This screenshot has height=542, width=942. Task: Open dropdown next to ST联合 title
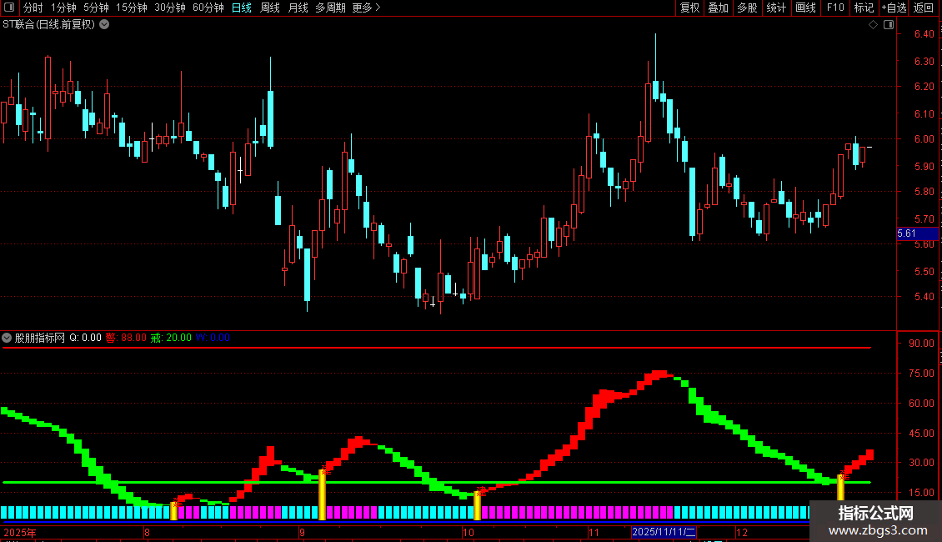[104, 25]
